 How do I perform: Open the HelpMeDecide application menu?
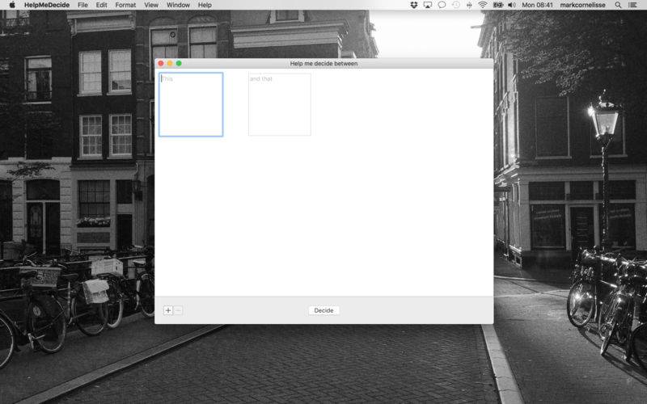(x=47, y=5)
